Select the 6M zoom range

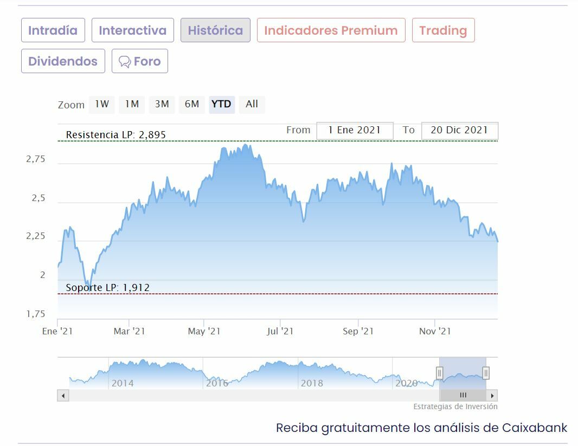tap(191, 104)
